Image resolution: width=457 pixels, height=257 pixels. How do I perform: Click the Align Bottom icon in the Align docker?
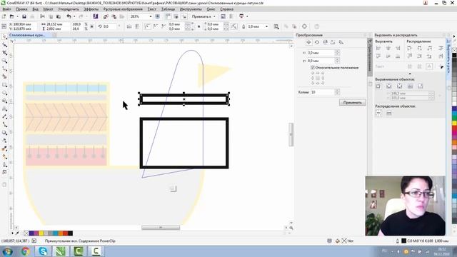[398, 56]
